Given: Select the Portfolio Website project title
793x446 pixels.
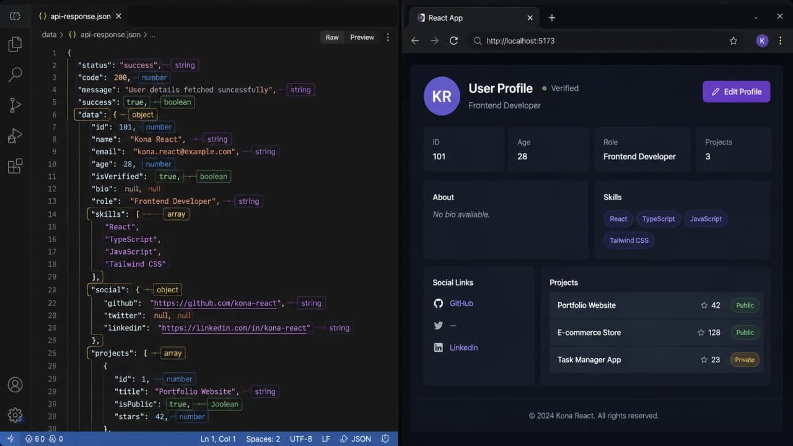Looking at the screenshot, I should coord(587,305).
